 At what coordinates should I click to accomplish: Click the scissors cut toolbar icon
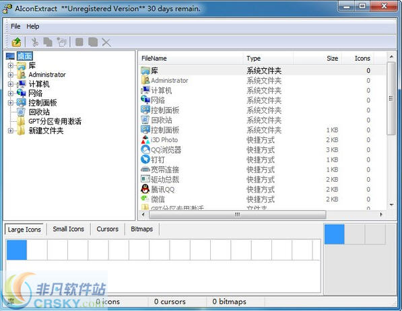tap(34, 42)
